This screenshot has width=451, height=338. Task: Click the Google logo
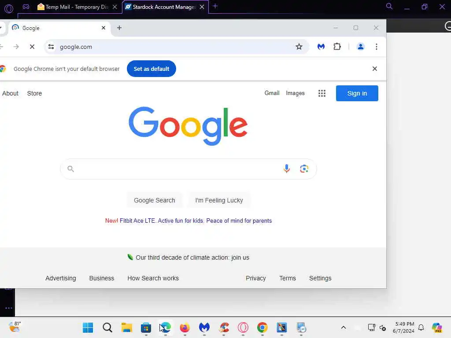tap(188, 126)
